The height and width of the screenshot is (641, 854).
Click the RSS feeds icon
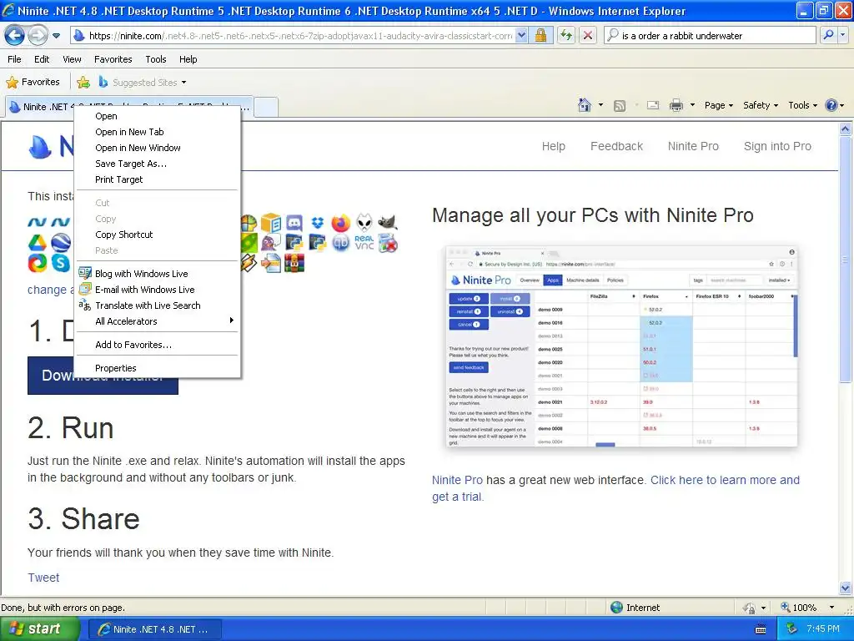[x=620, y=105]
